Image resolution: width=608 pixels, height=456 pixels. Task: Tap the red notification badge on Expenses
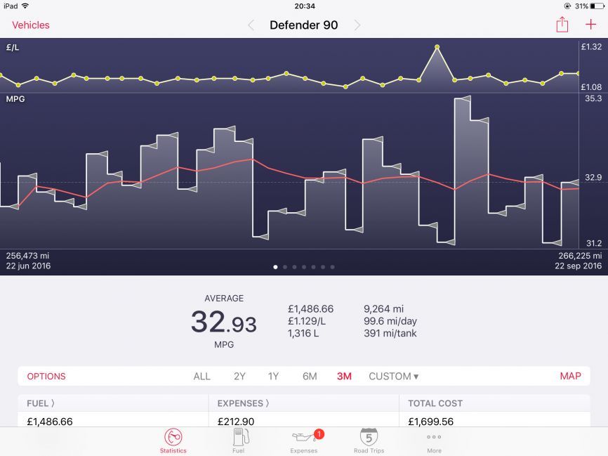click(319, 434)
